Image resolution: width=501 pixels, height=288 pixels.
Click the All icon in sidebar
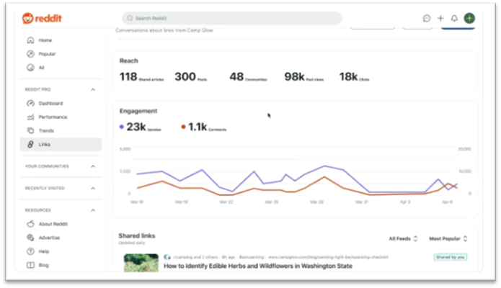pos(30,68)
